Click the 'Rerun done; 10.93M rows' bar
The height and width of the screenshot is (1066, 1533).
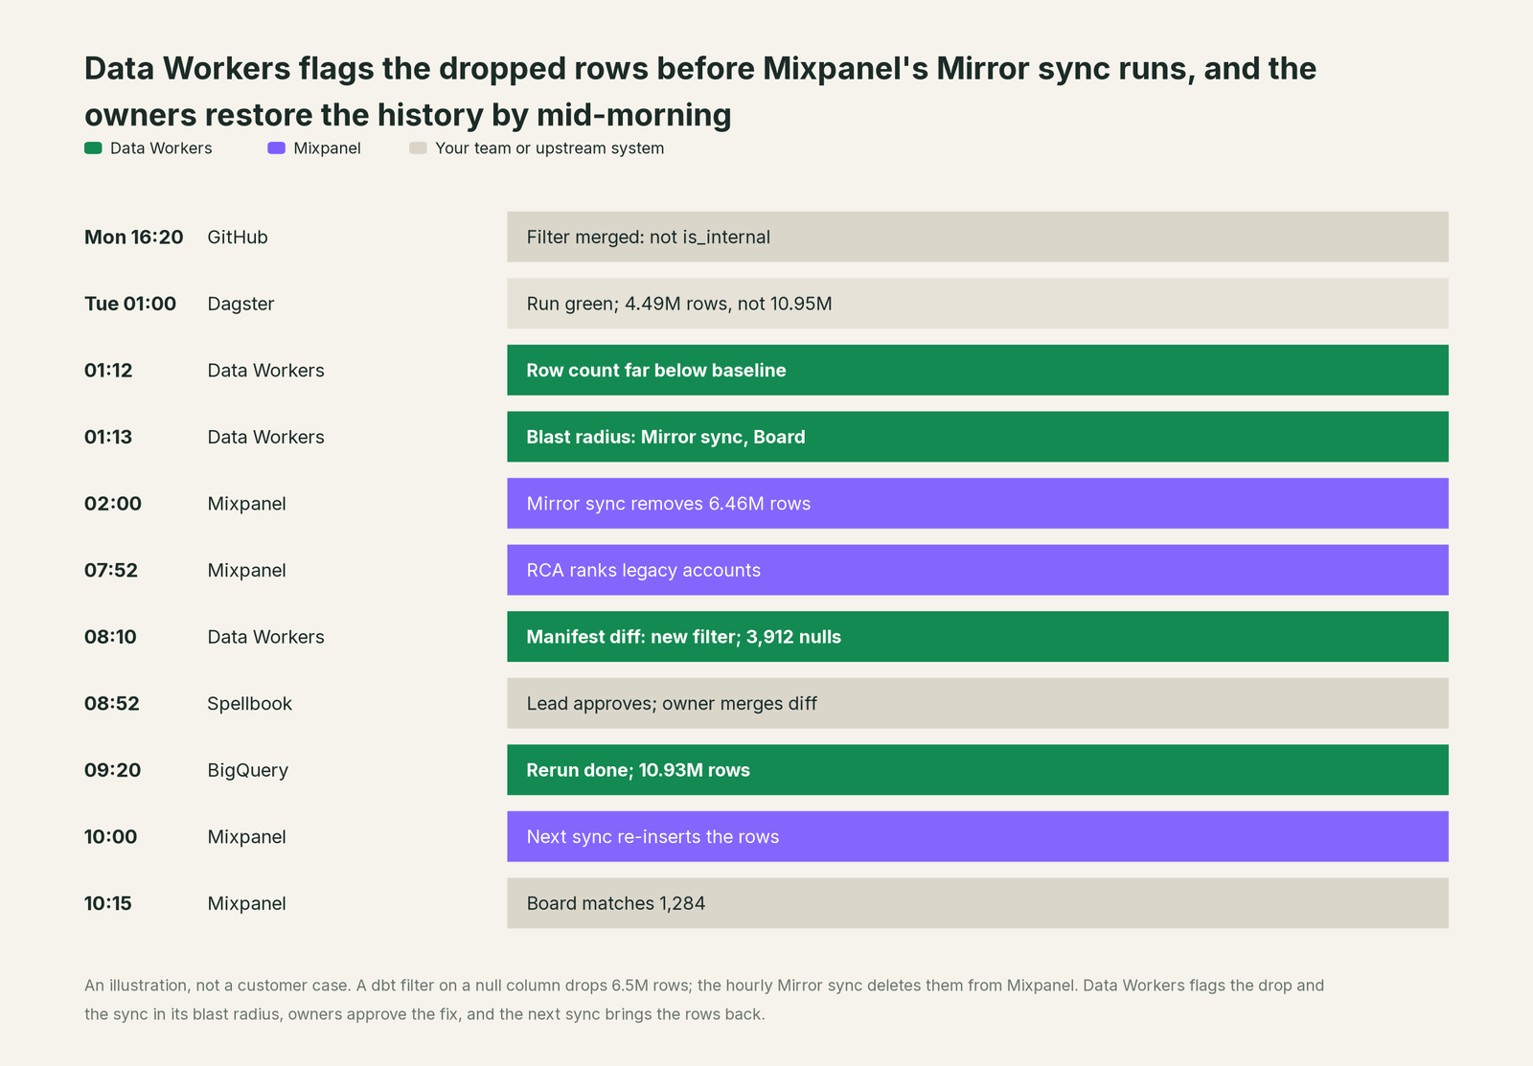point(977,770)
